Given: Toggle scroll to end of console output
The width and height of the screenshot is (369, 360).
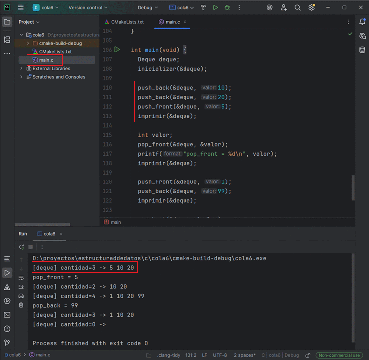Looking at the screenshot, I should click(x=21, y=287).
